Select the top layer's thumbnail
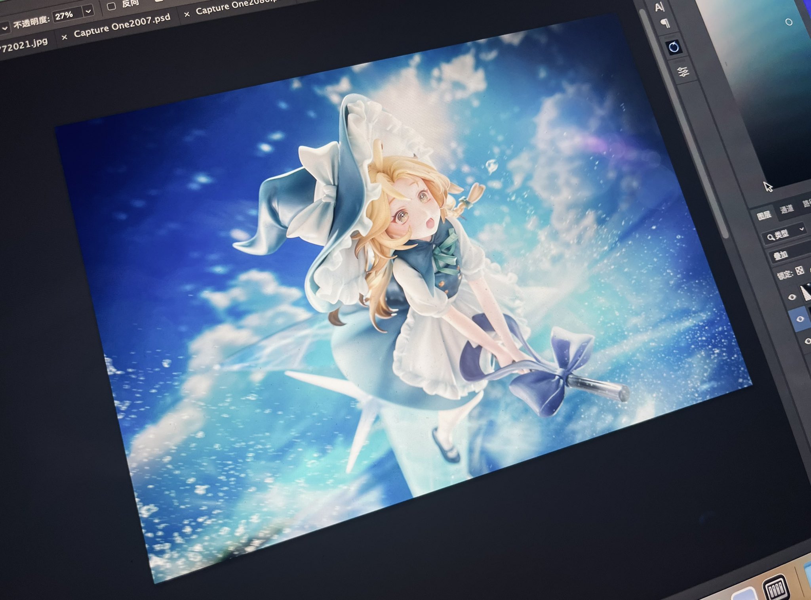 [806, 292]
